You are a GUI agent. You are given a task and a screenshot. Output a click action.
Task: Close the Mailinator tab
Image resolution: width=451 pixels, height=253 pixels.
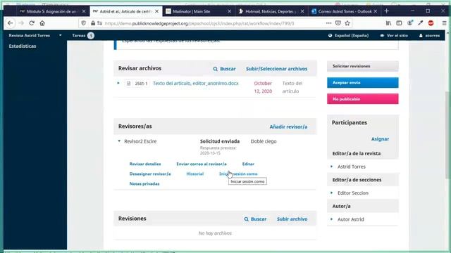click(229, 11)
